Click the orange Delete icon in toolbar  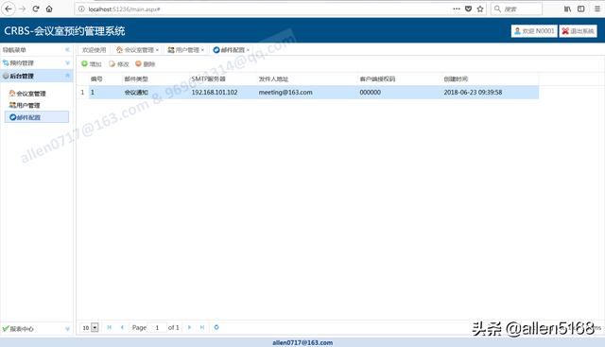[139, 63]
